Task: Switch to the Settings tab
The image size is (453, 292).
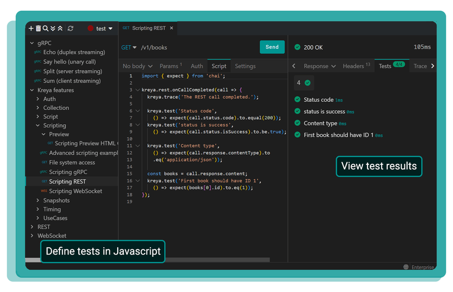Action: pos(245,66)
